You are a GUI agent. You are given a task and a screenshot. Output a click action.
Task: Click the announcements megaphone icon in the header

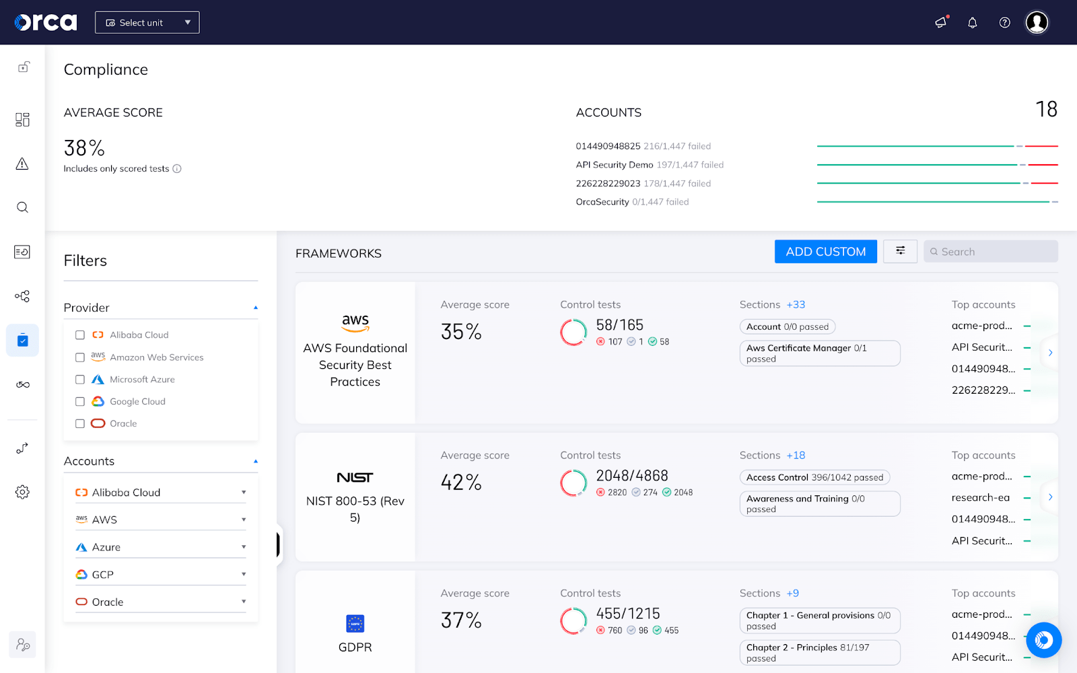[x=940, y=22]
